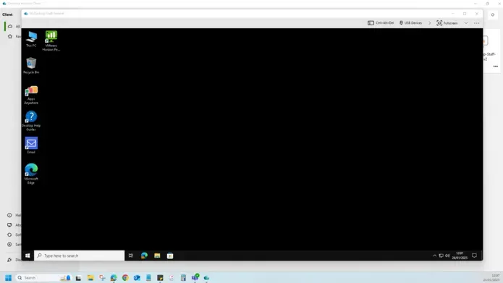Open the Email desktop shortcut

[31, 145]
